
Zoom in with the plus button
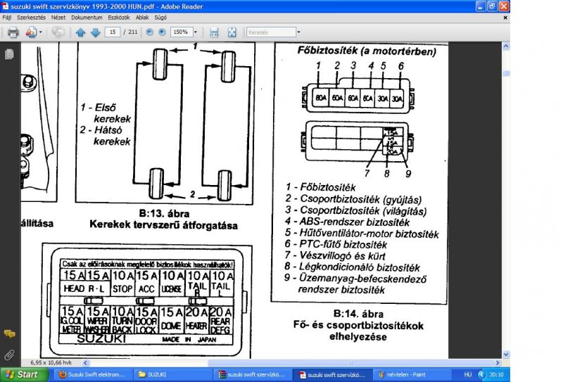click(x=162, y=32)
